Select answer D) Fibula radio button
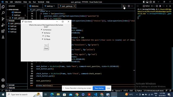 pos(43,39)
